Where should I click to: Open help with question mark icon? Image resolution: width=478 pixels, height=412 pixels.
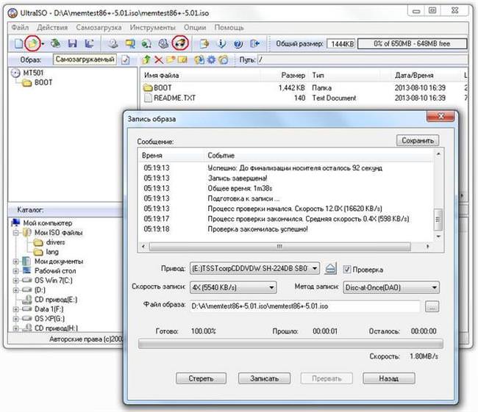point(238,43)
